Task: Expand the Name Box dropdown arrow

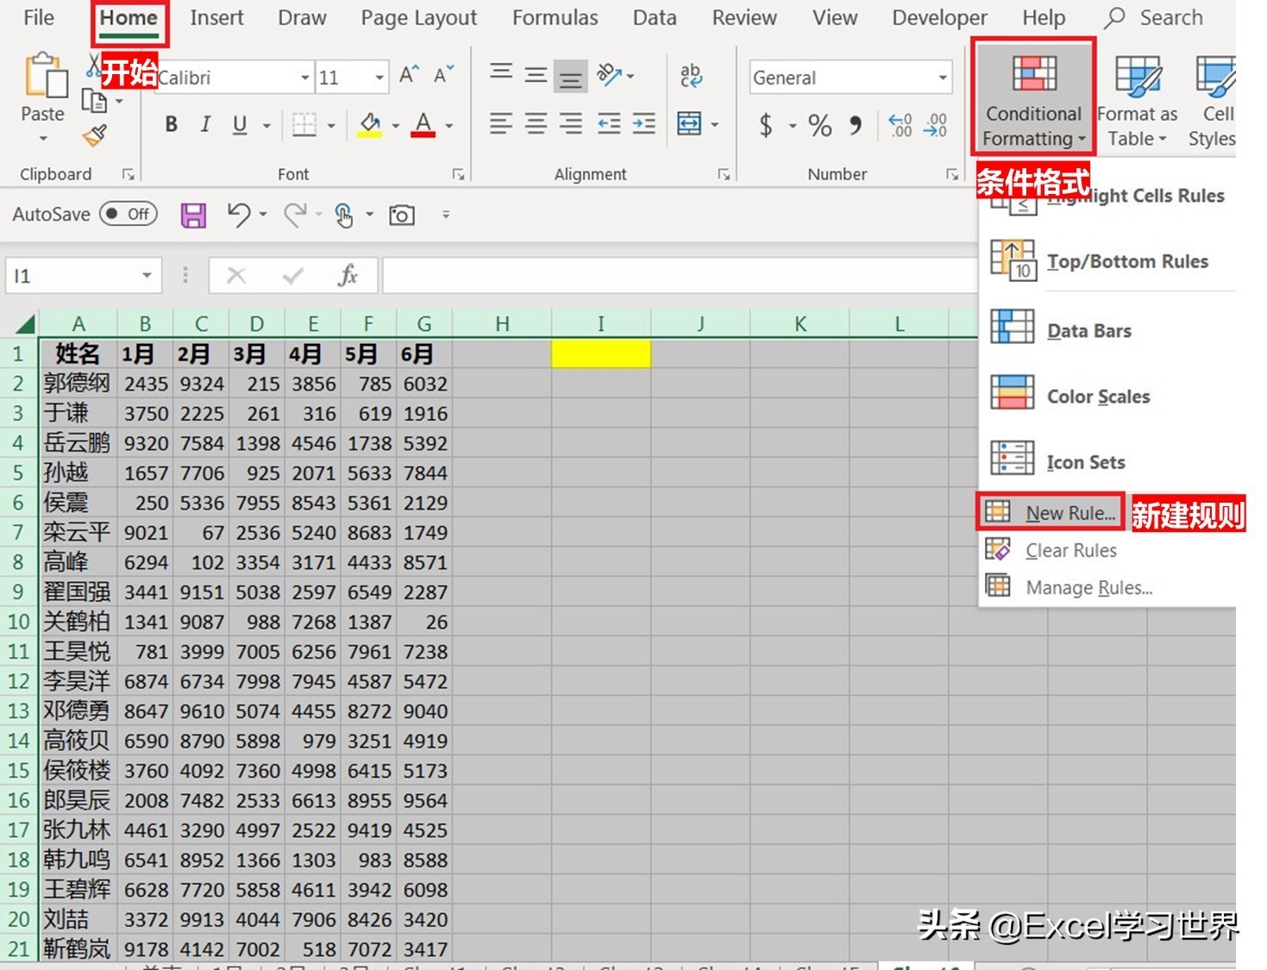Action: tap(147, 276)
